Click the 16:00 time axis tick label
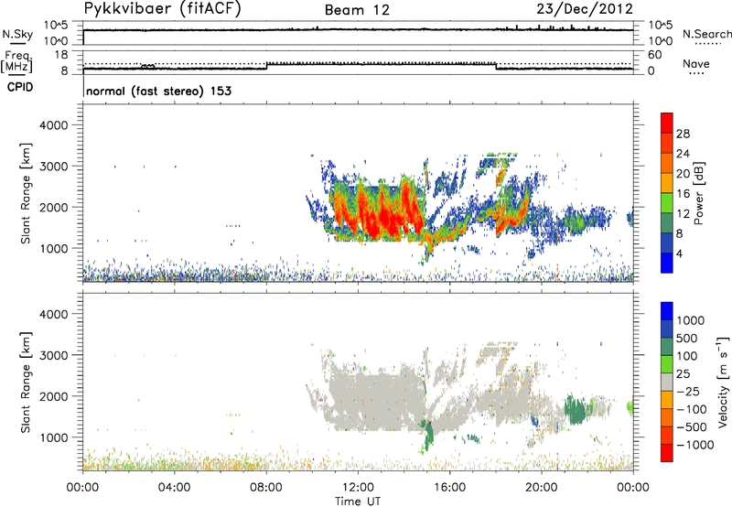The height and width of the screenshot is (507, 732). click(x=449, y=488)
